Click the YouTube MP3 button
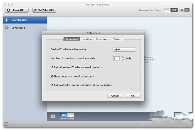This screenshot has height=130, width=195. [x=44, y=10]
